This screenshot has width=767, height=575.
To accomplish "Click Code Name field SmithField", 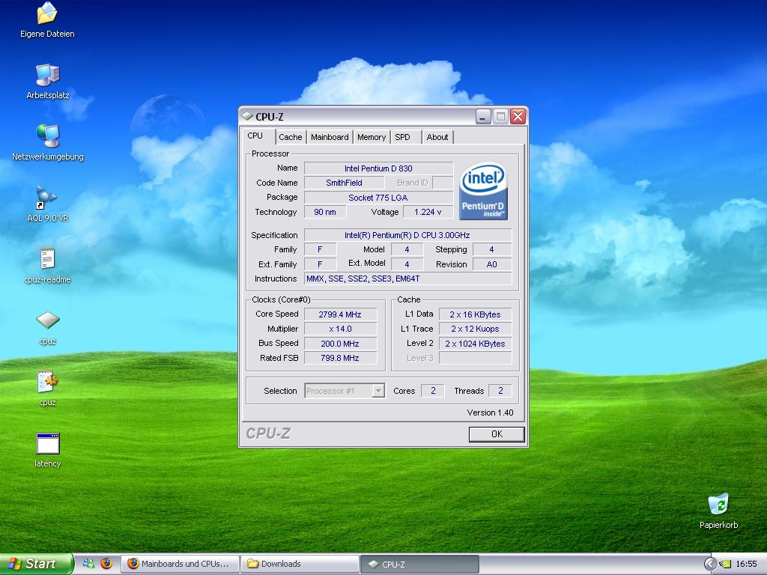I will click(x=344, y=183).
